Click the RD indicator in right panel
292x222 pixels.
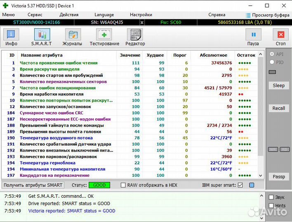point(285,149)
